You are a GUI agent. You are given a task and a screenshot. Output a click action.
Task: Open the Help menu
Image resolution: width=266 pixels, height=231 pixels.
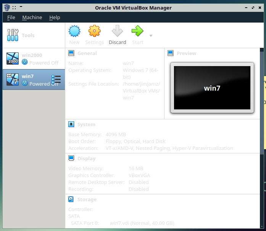tap(55, 17)
